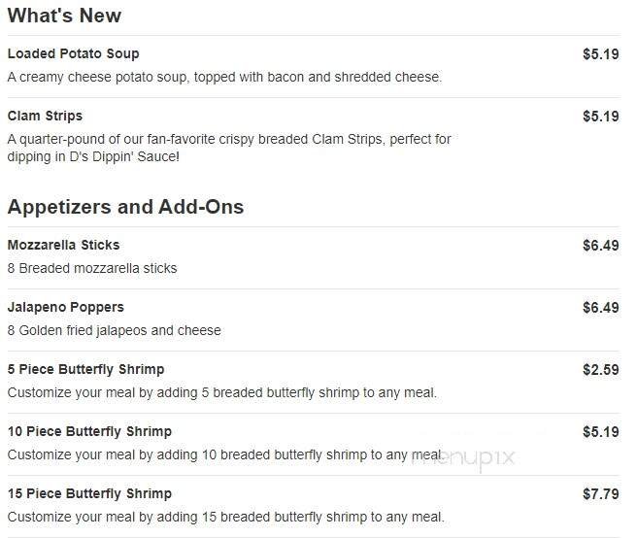Click the menupix watermark logo
This screenshot has height=538, width=637.
pos(462,455)
